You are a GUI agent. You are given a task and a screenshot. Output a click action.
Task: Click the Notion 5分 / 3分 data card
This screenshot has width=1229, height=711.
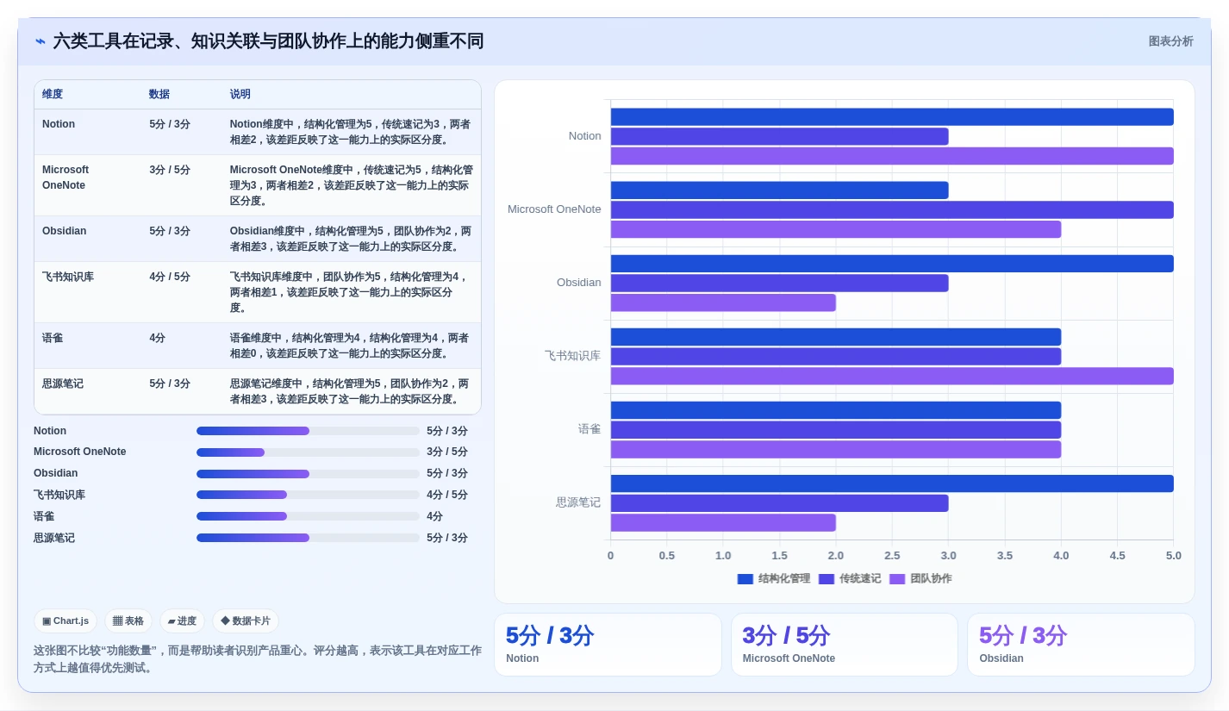coord(608,645)
